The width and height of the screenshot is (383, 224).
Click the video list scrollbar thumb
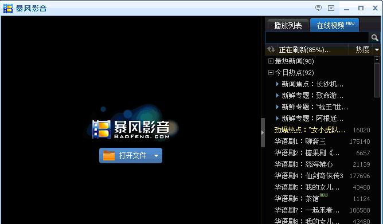(x=377, y=80)
